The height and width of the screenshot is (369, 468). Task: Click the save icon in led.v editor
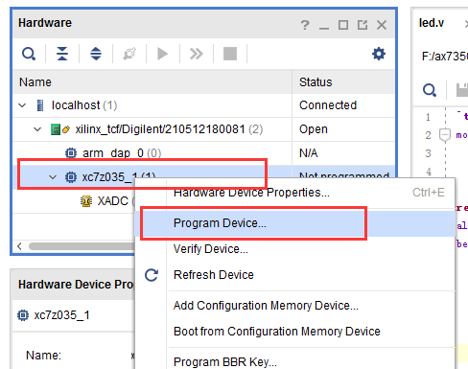tap(462, 90)
